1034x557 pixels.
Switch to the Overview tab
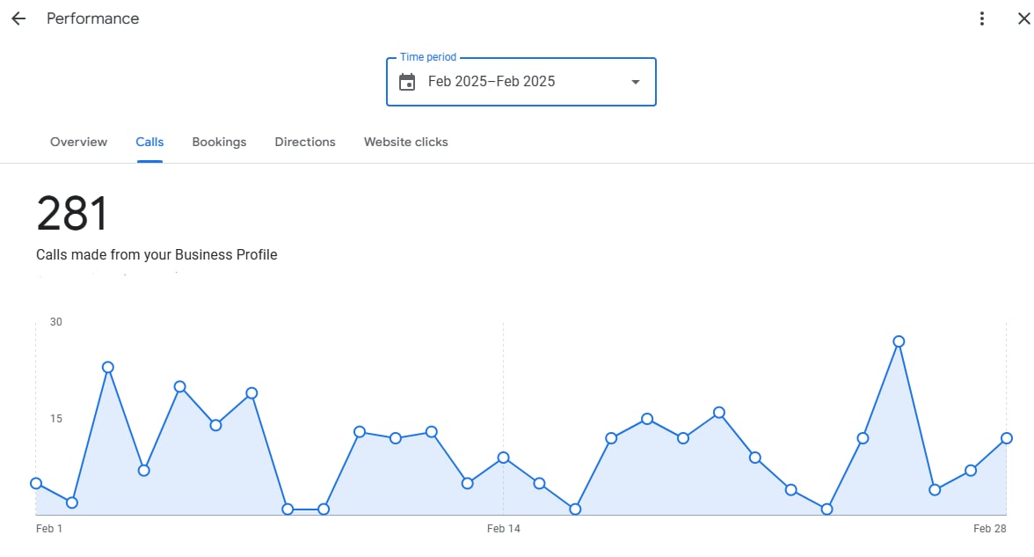[78, 142]
